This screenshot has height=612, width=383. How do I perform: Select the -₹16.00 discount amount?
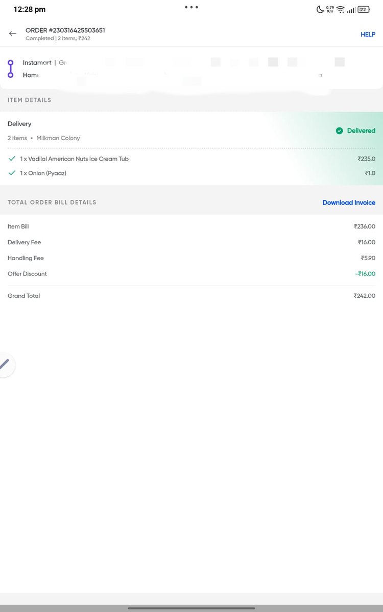coord(365,274)
